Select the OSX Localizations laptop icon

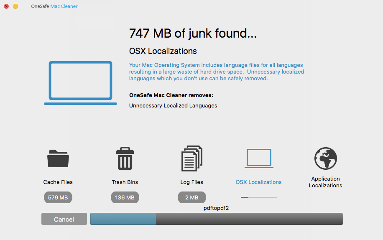tap(259, 158)
